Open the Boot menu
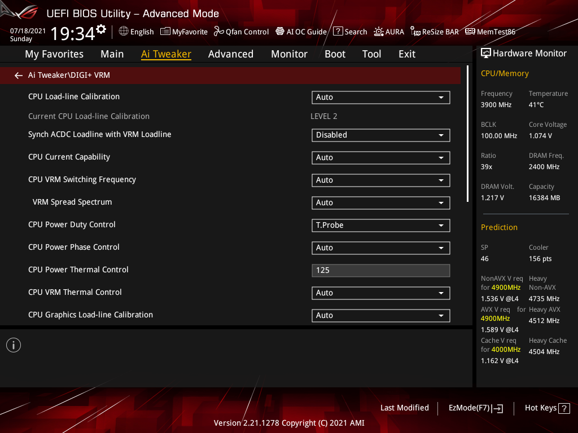Image resolution: width=578 pixels, height=433 pixels. tap(335, 54)
